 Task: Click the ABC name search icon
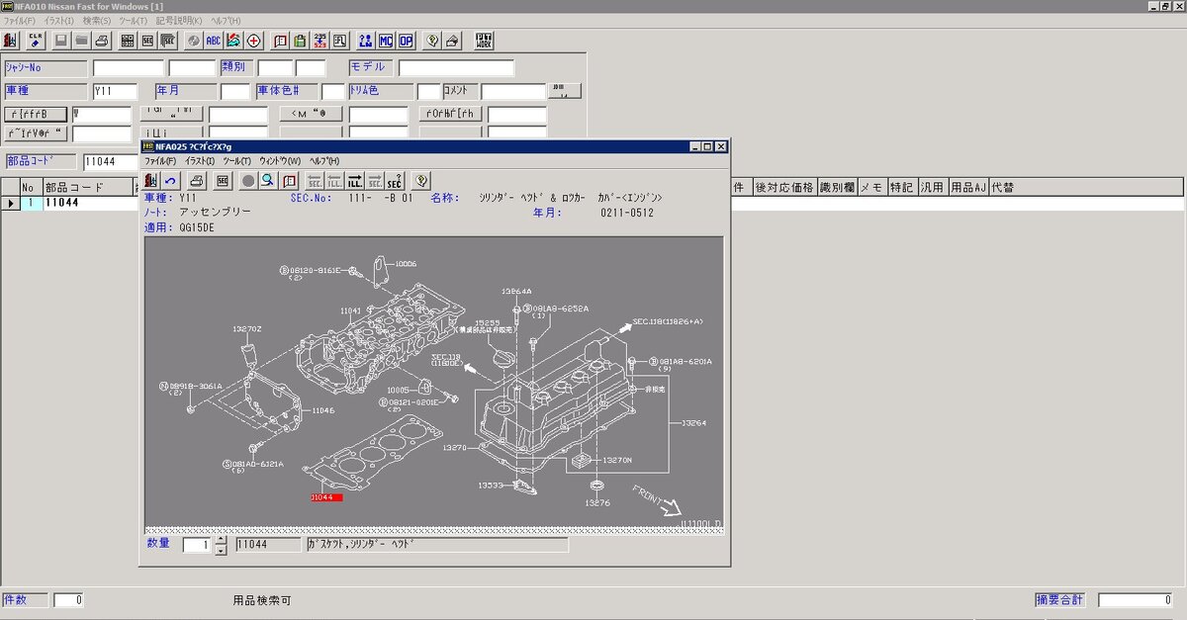[x=213, y=41]
